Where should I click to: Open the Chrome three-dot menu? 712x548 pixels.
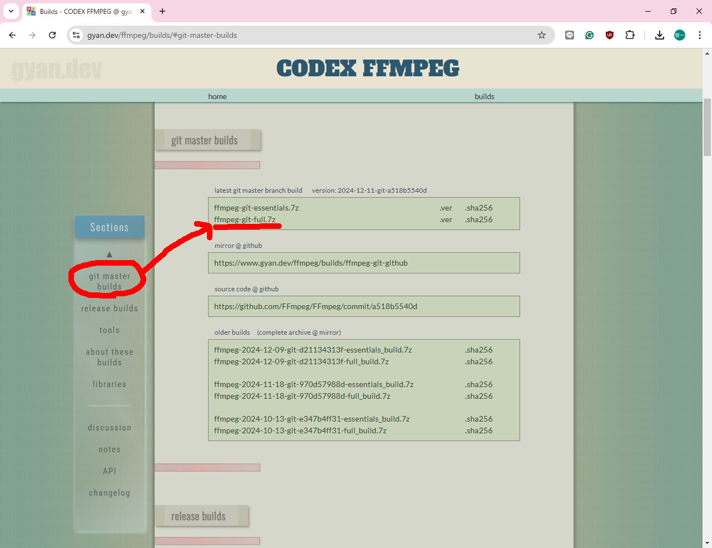tap(699, 35)
